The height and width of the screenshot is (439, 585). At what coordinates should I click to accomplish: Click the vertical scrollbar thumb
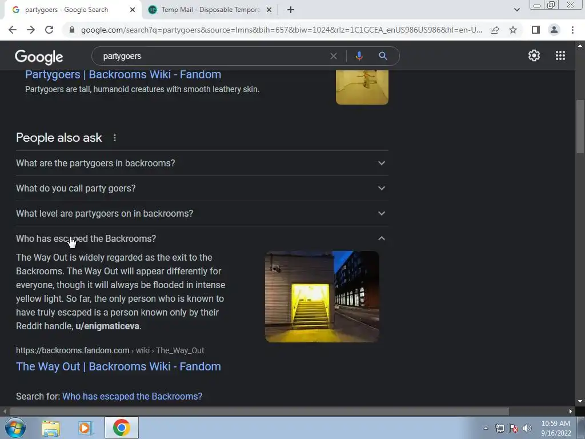pos(580,126)
